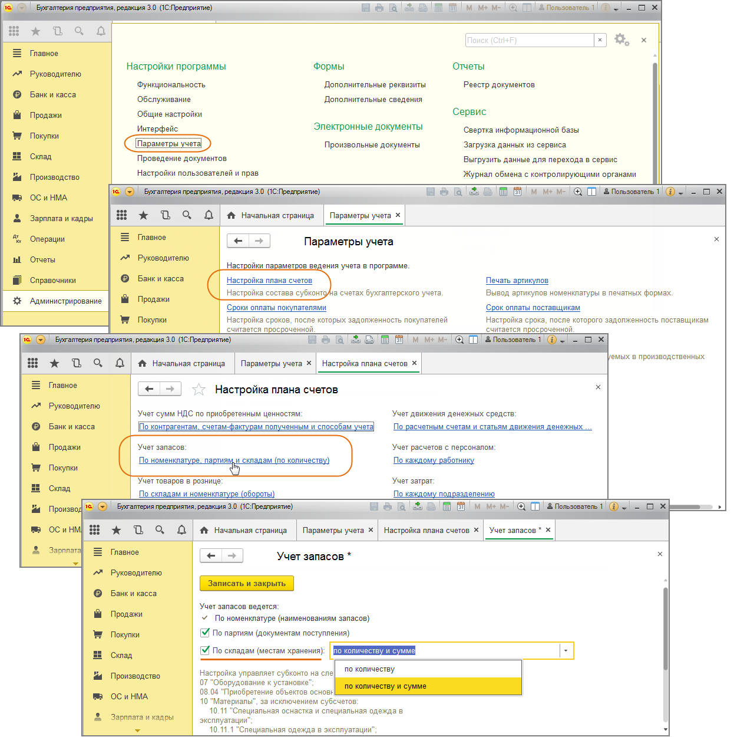This screenshot has height=737, width=744.
Task: Click the Справочники icon in the sidebar
Action: pyautogui.click(x=17, y=280)
